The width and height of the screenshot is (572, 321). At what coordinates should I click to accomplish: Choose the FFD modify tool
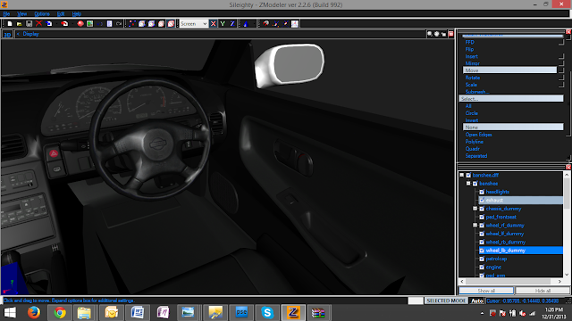click(x=469, y=42)
